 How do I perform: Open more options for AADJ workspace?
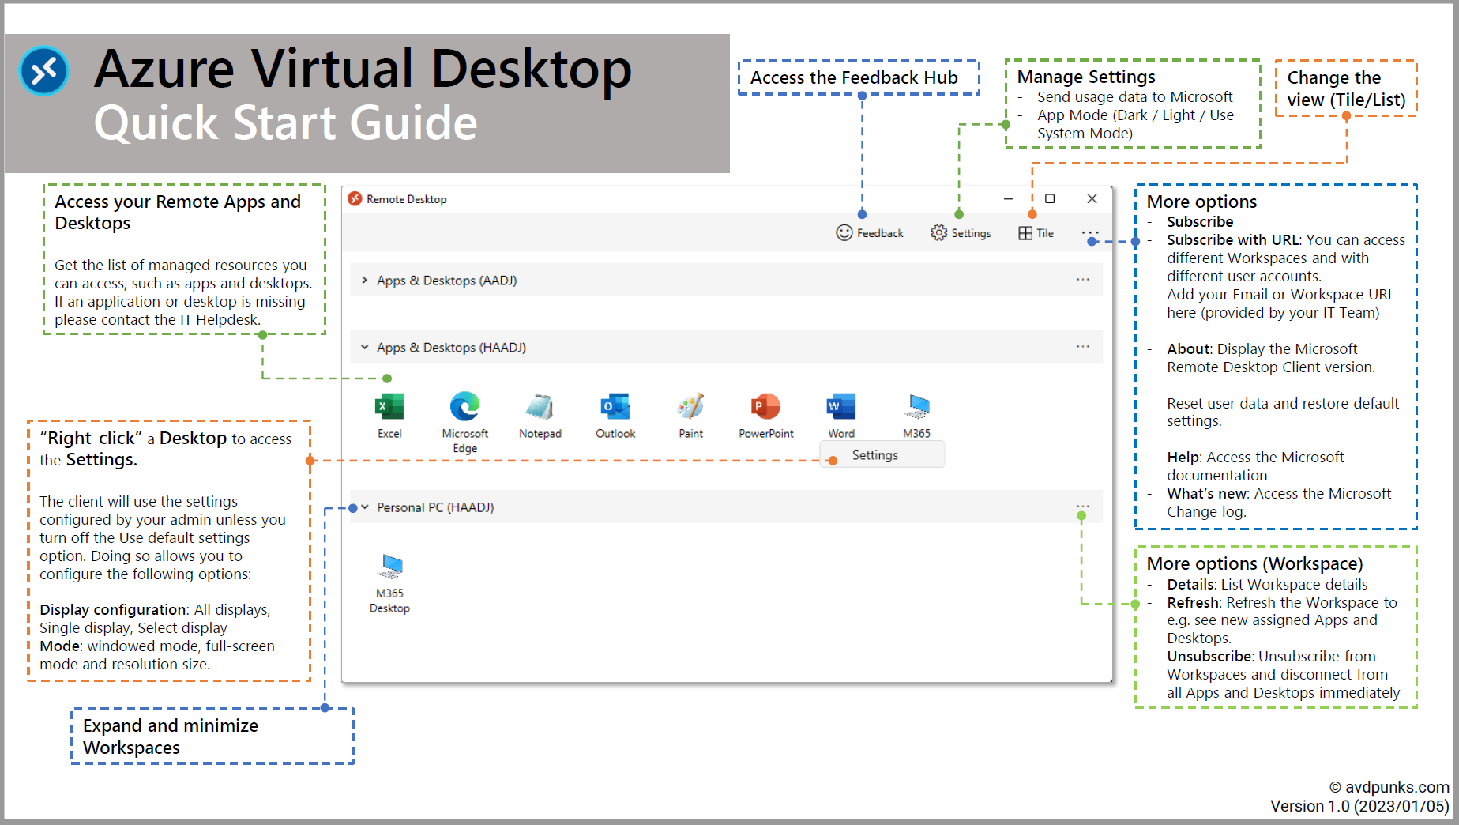[x=1081, y=279]
